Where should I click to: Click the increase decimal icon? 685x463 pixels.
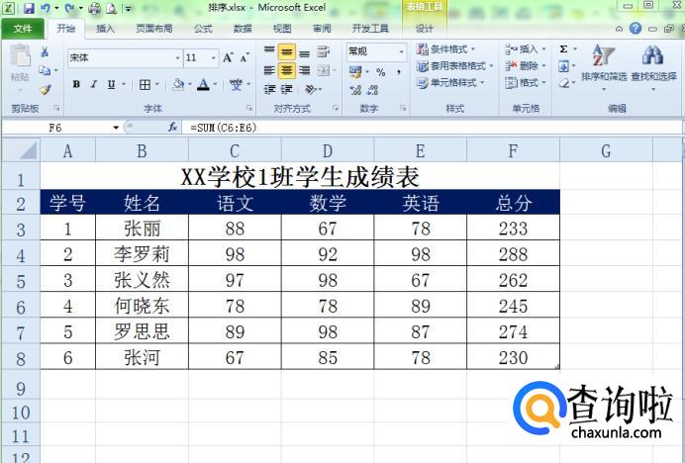[x=355, y=90]
